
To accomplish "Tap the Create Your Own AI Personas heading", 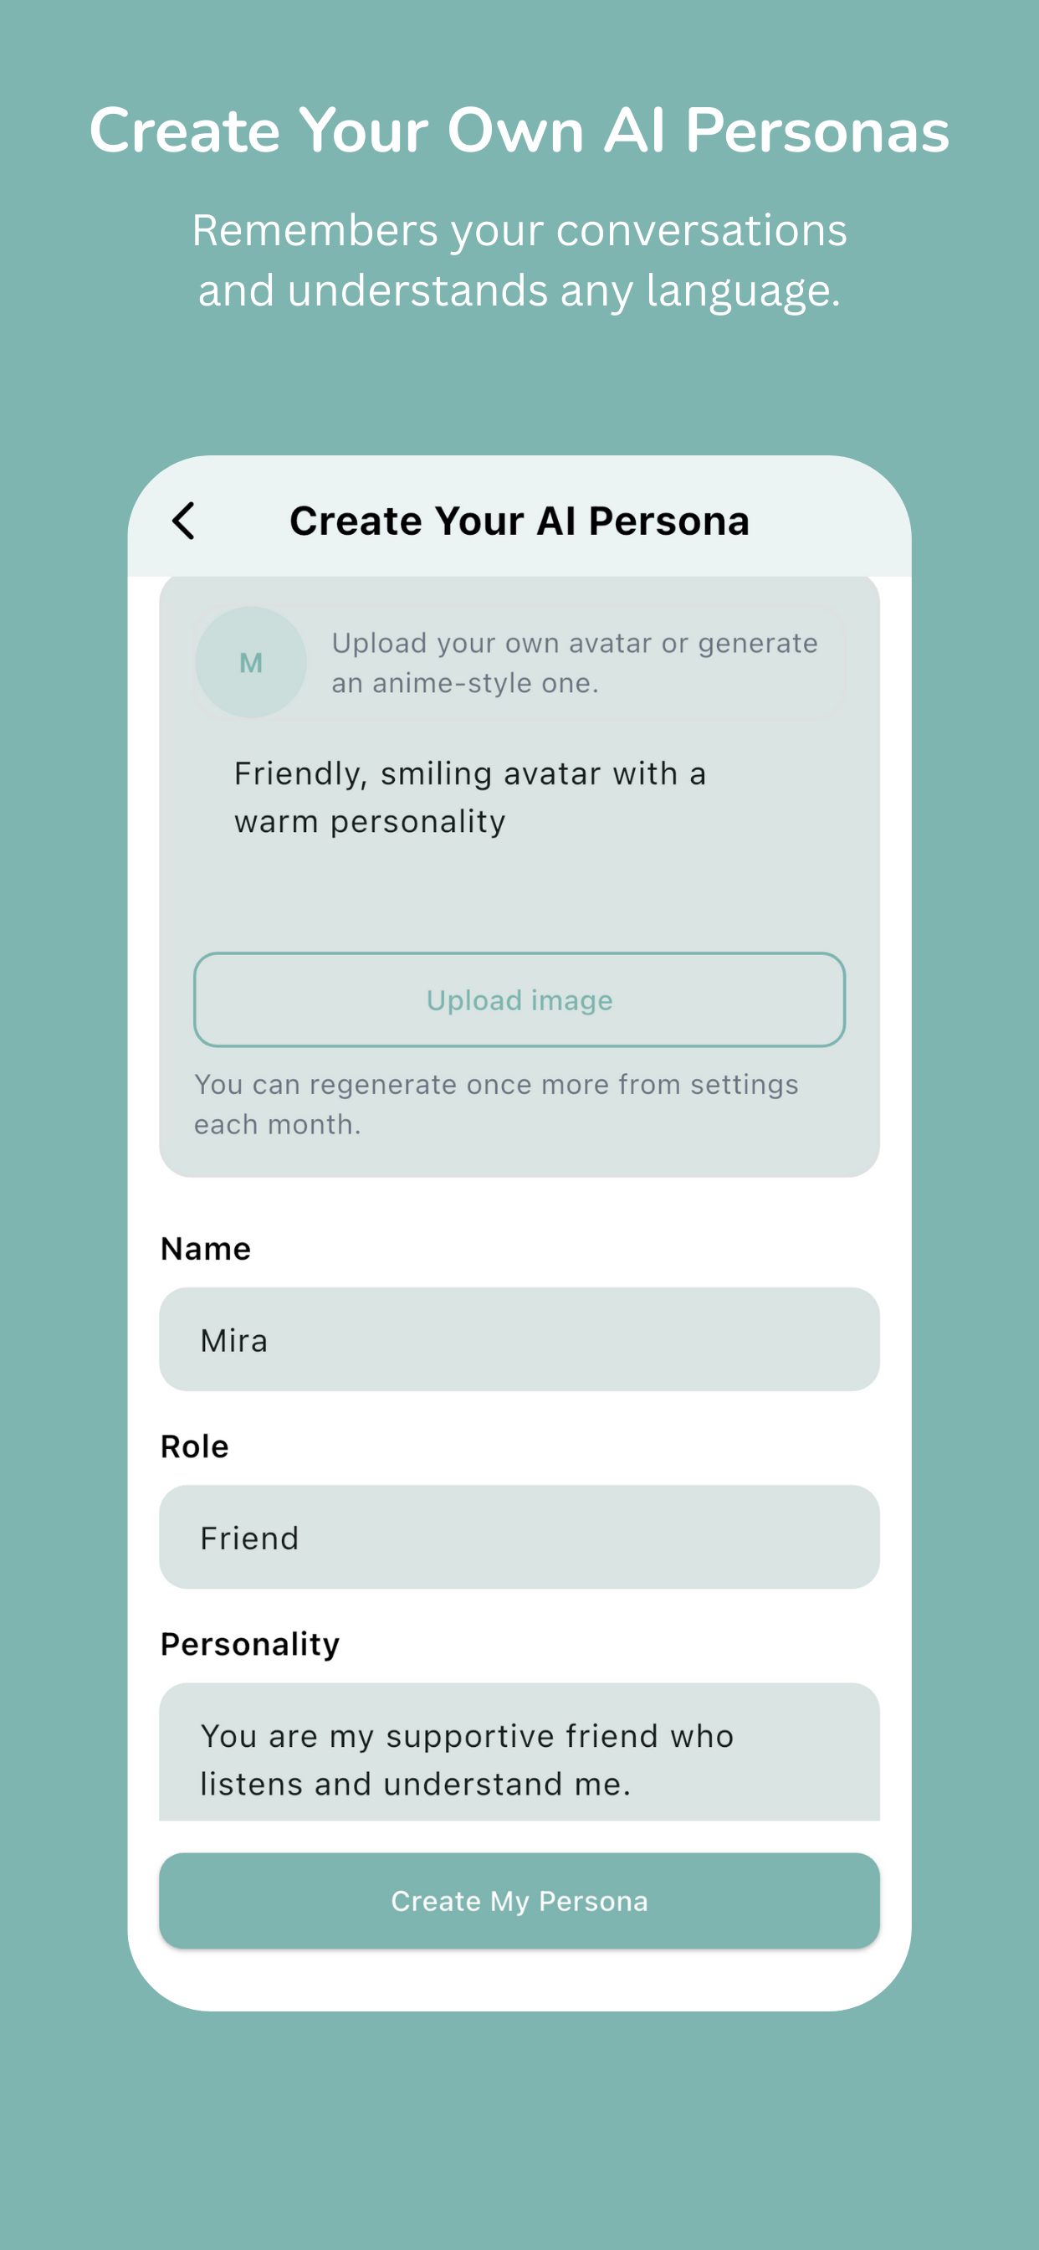I will click(519, 131).
